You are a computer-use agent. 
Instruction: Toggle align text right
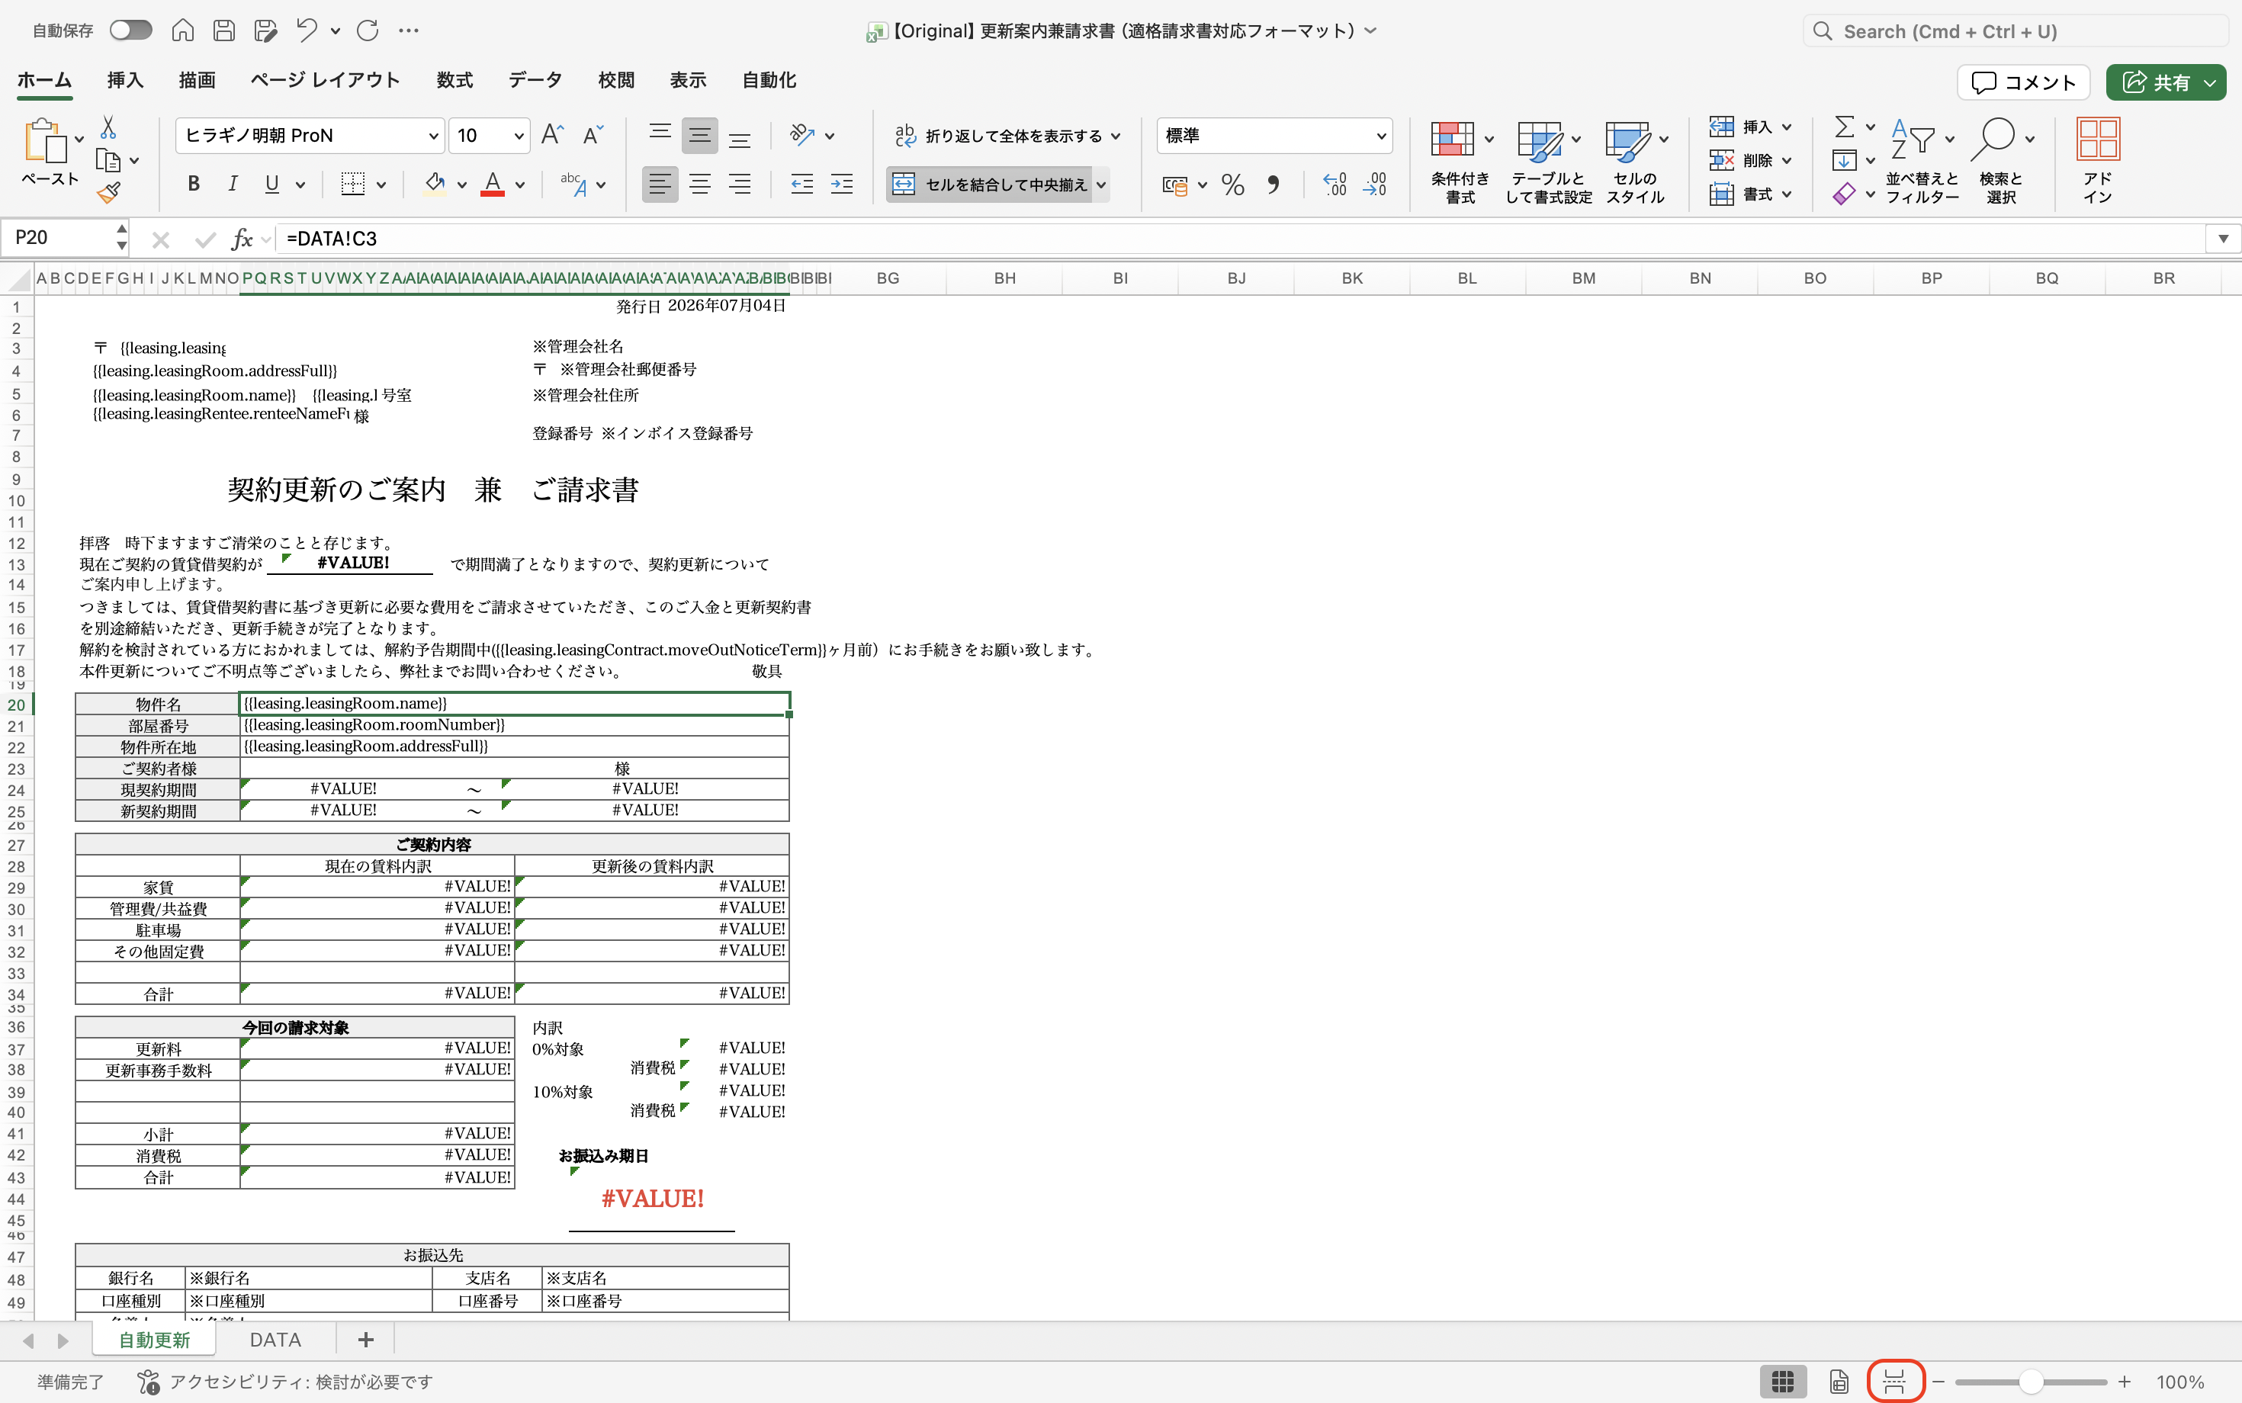[x=740, y=185]
